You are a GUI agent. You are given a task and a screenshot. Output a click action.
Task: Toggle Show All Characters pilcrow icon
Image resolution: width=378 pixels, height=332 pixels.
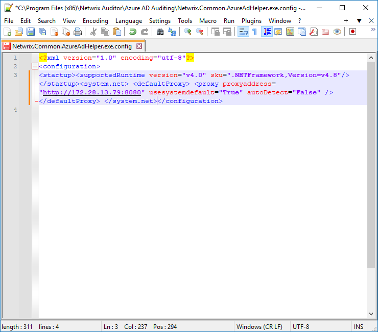point(254,32)
